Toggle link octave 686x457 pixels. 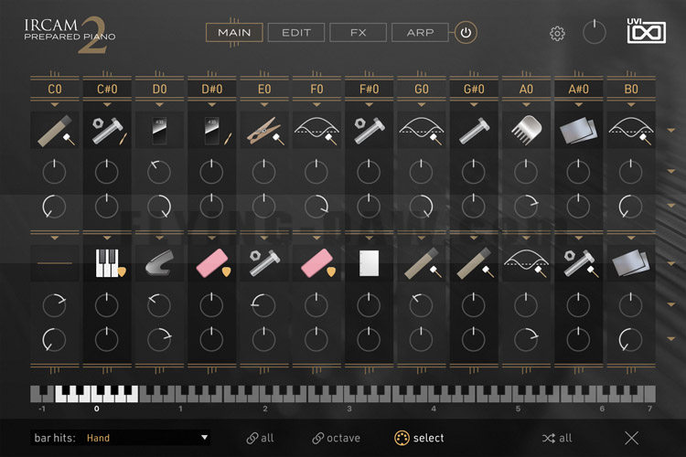point(336,438)
